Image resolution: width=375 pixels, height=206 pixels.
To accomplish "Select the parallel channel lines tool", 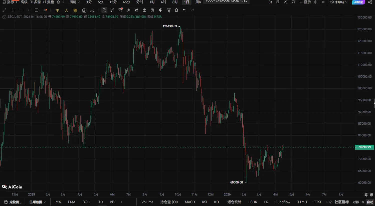I will [x=13, y=10].
